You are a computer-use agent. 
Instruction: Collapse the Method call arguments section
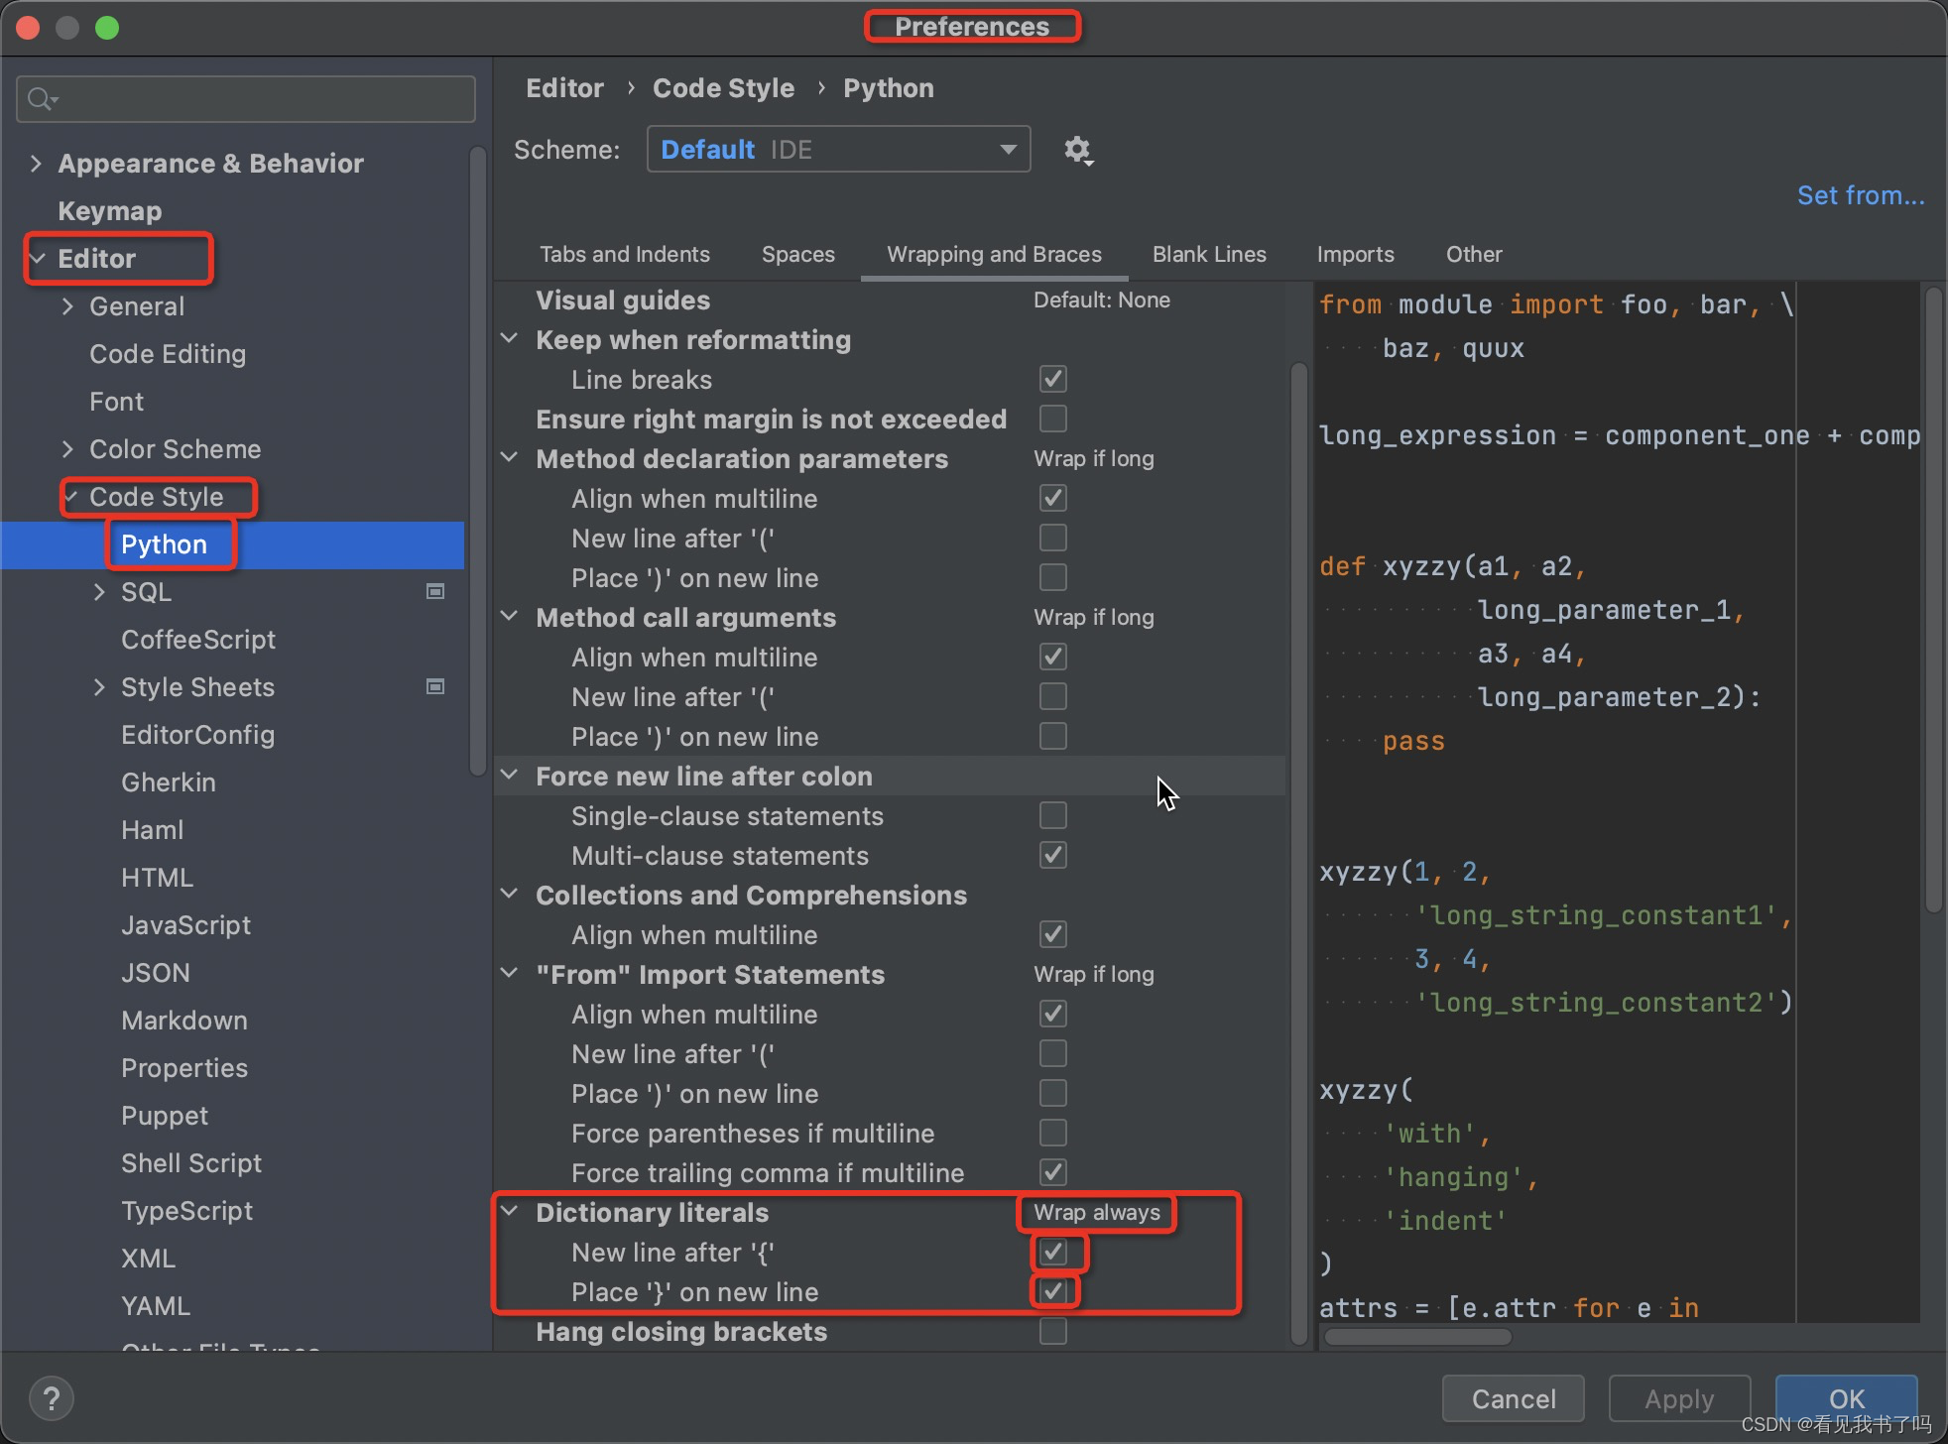[510, 616]
